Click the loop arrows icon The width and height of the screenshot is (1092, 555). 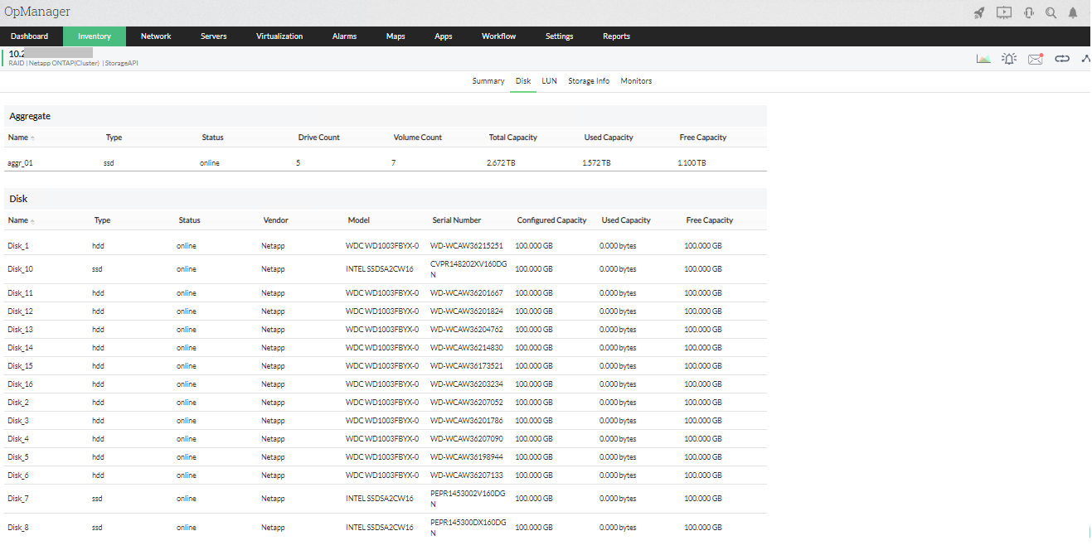pyautogui.click(x=1062, y=59)
